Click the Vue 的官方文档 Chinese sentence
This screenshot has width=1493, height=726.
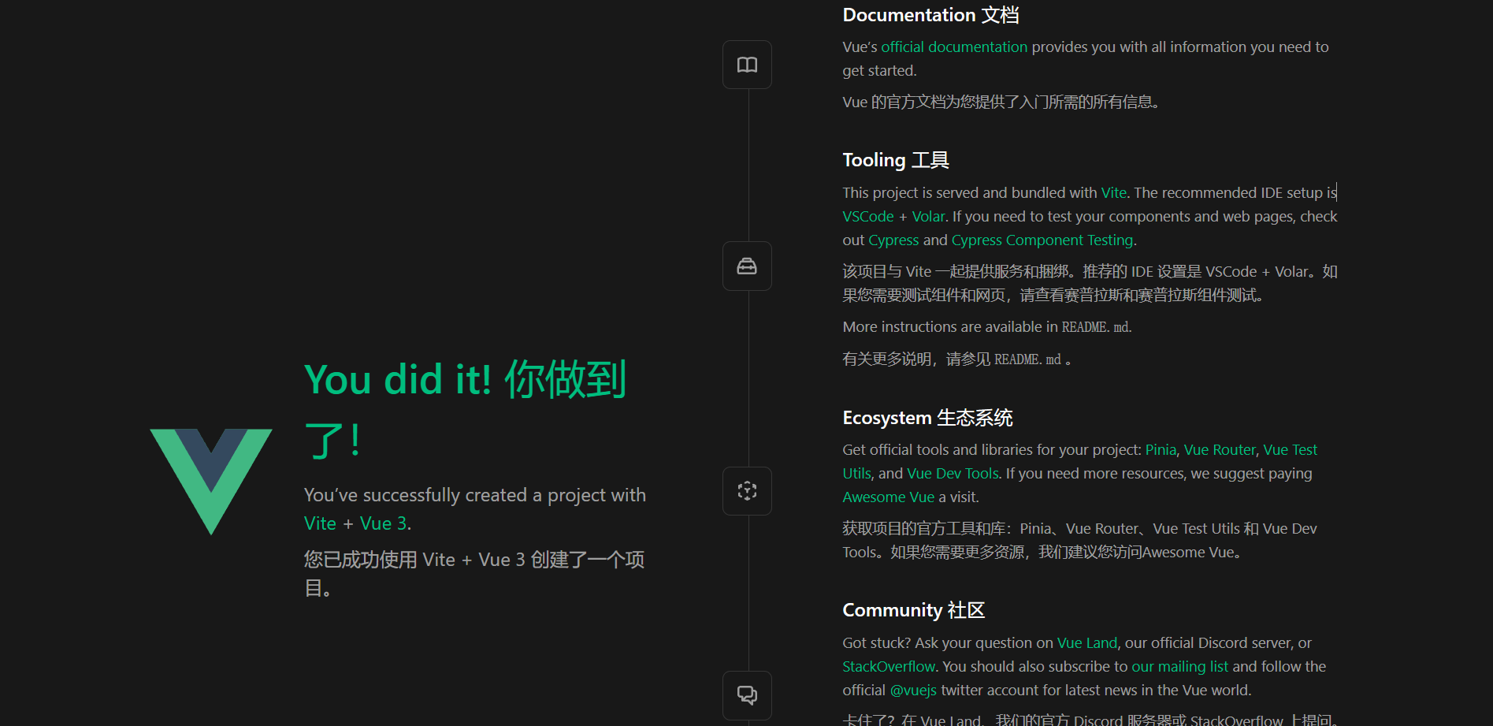1001,102
